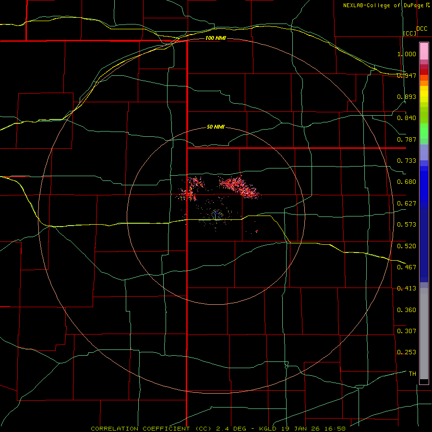Screen dimensions: 432x432
Task: Click the bright blue segment of the color bar
Action: pos(424,187)
